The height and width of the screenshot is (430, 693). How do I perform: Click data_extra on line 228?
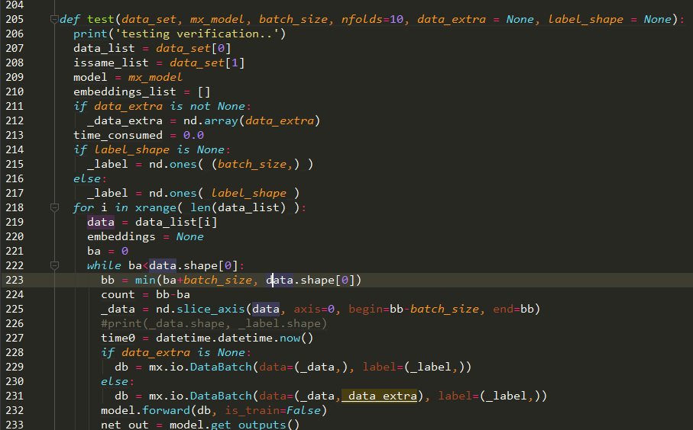(x=156, y=352)
